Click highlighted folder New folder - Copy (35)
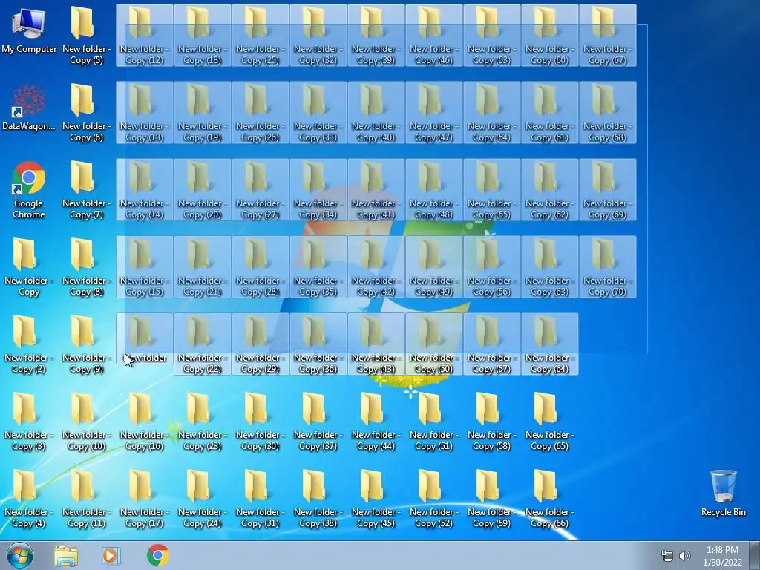 point(318,266)
